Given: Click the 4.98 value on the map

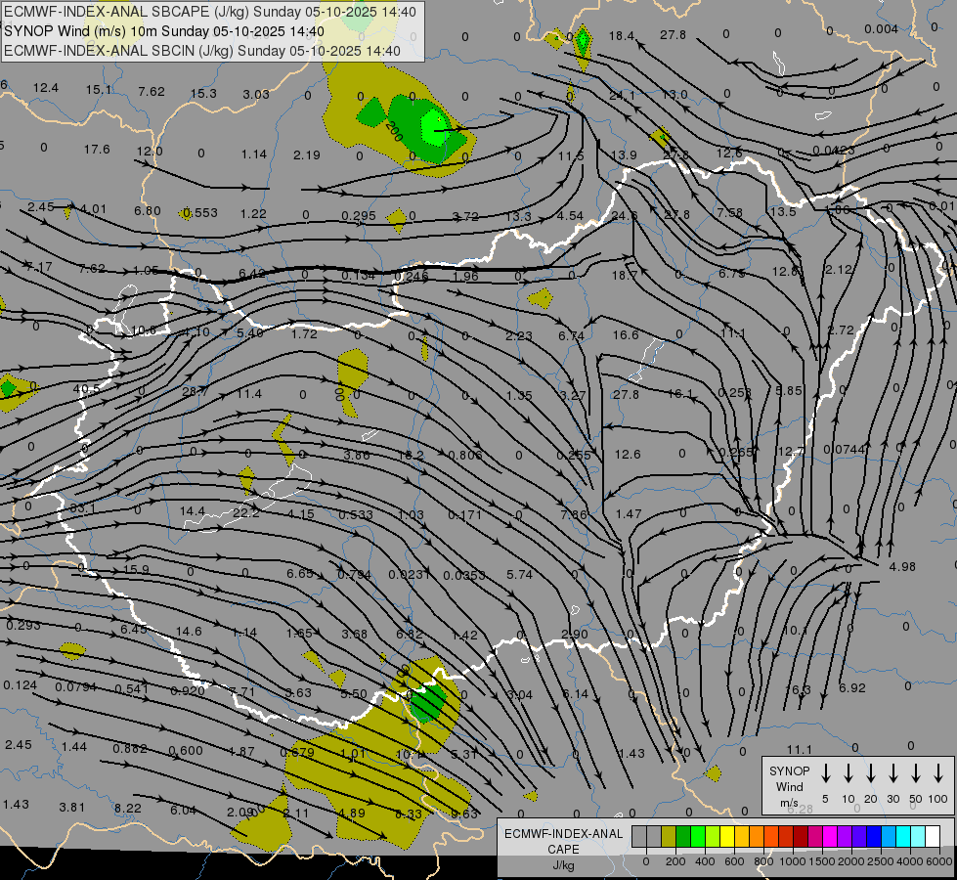Looking at the screenshot, I should (x=902, y=567).
